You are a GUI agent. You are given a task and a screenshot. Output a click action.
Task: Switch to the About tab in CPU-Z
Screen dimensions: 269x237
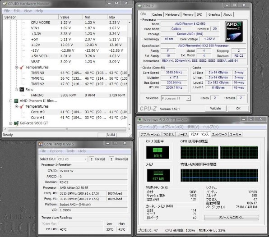point(227,14)
